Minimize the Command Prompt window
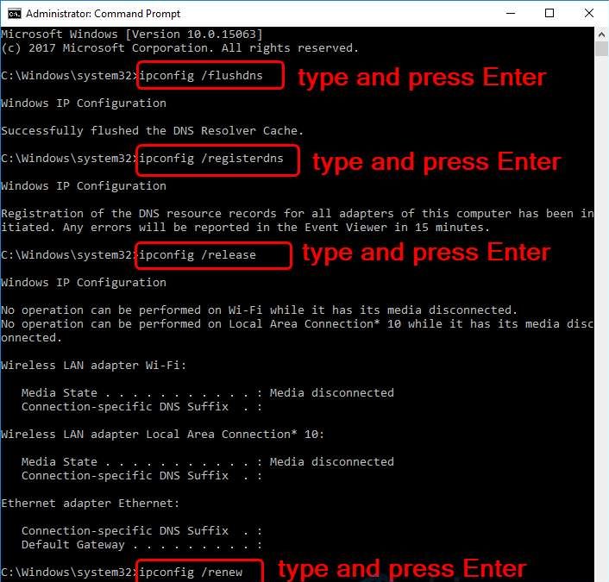609x582 pixels. [509, 14]
